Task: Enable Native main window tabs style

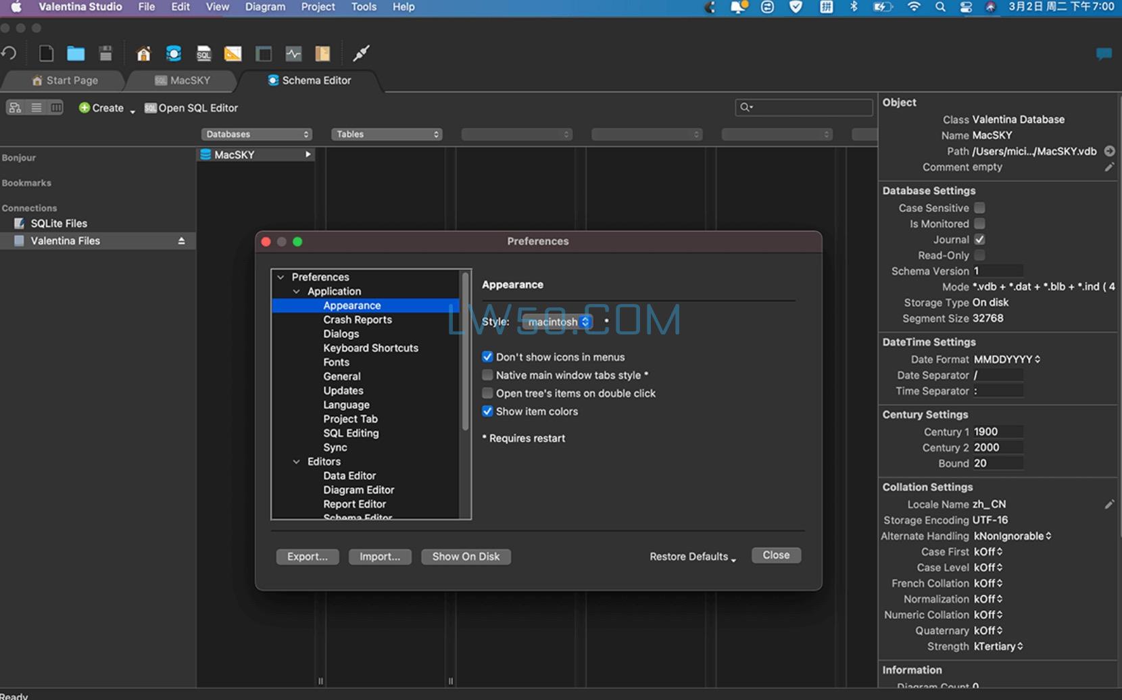Action: pos(487,375)
